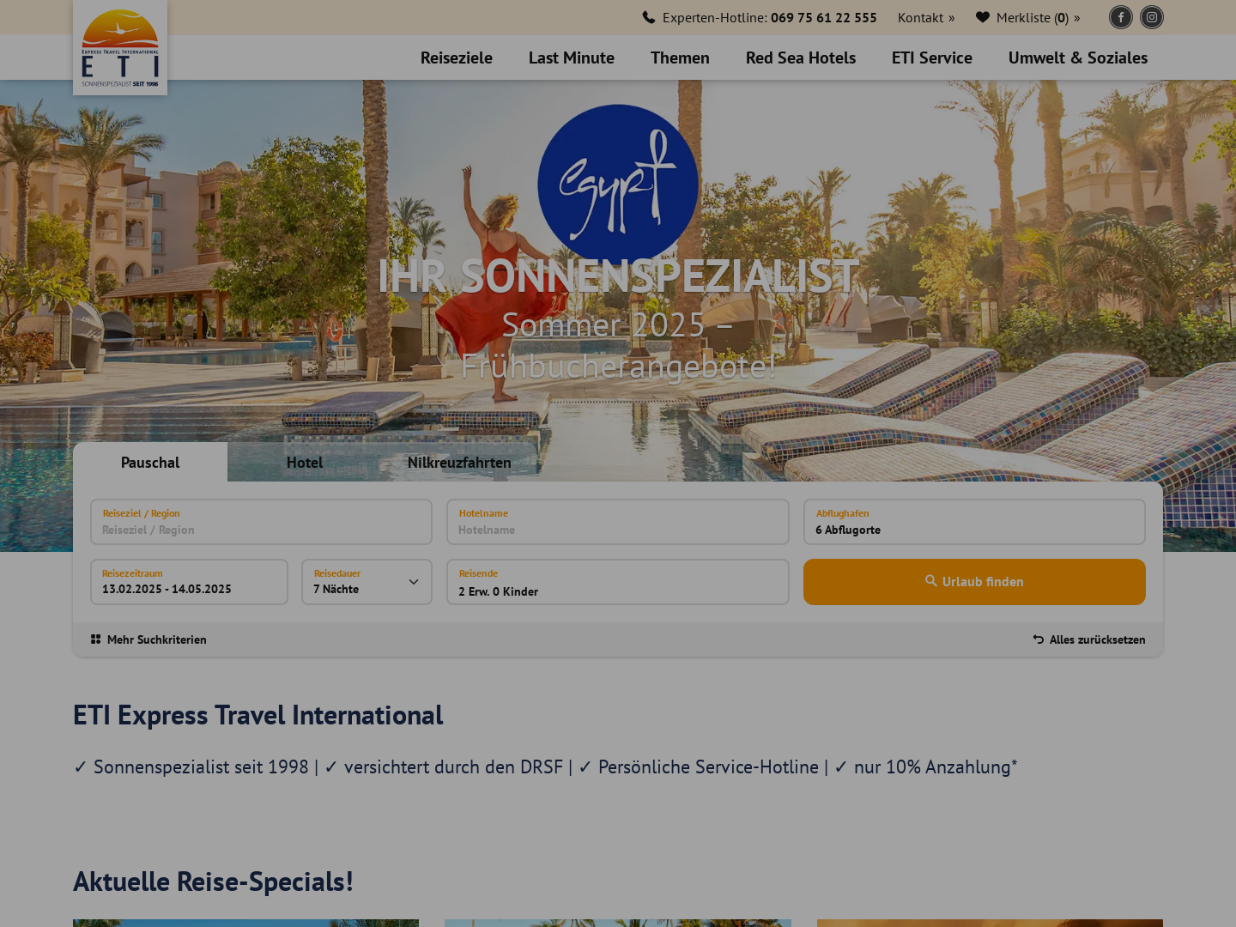Screen dimensions: 1236x927
Task: Open the ETI Service menu
Action: pos(932,58)
